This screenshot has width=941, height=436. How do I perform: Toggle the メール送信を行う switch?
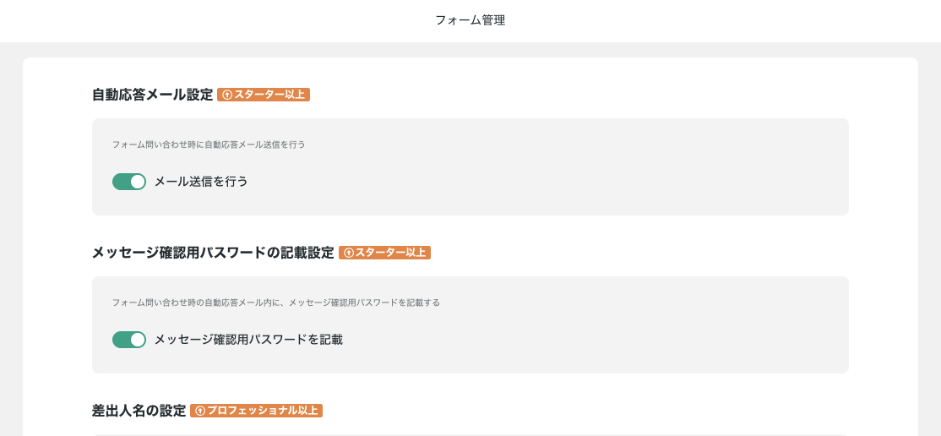(x=128, y=182)
